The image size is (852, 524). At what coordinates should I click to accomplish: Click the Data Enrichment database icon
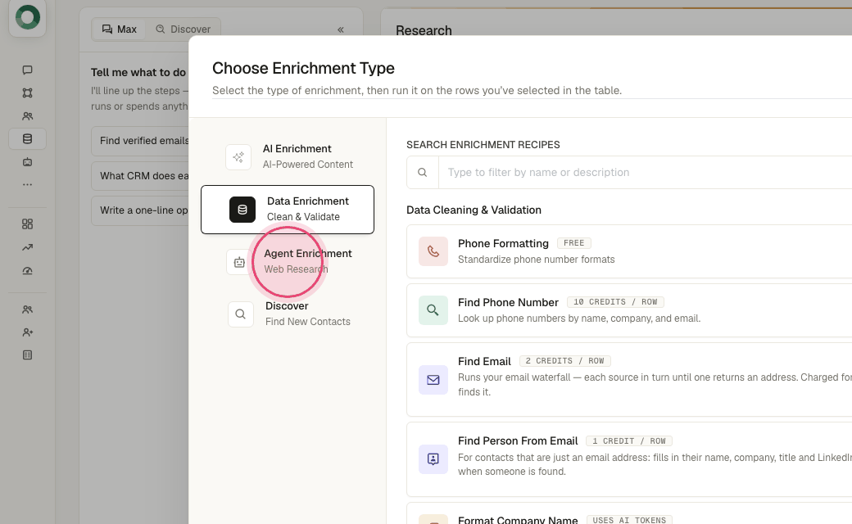pos(242,210)
